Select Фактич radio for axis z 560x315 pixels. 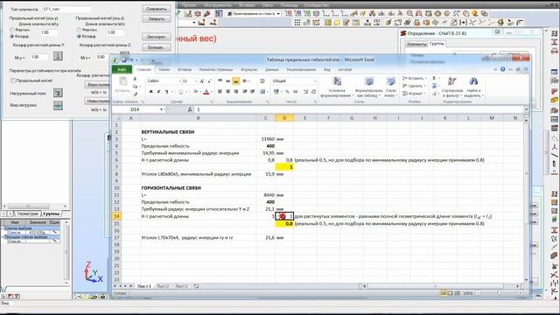point(80,30)
